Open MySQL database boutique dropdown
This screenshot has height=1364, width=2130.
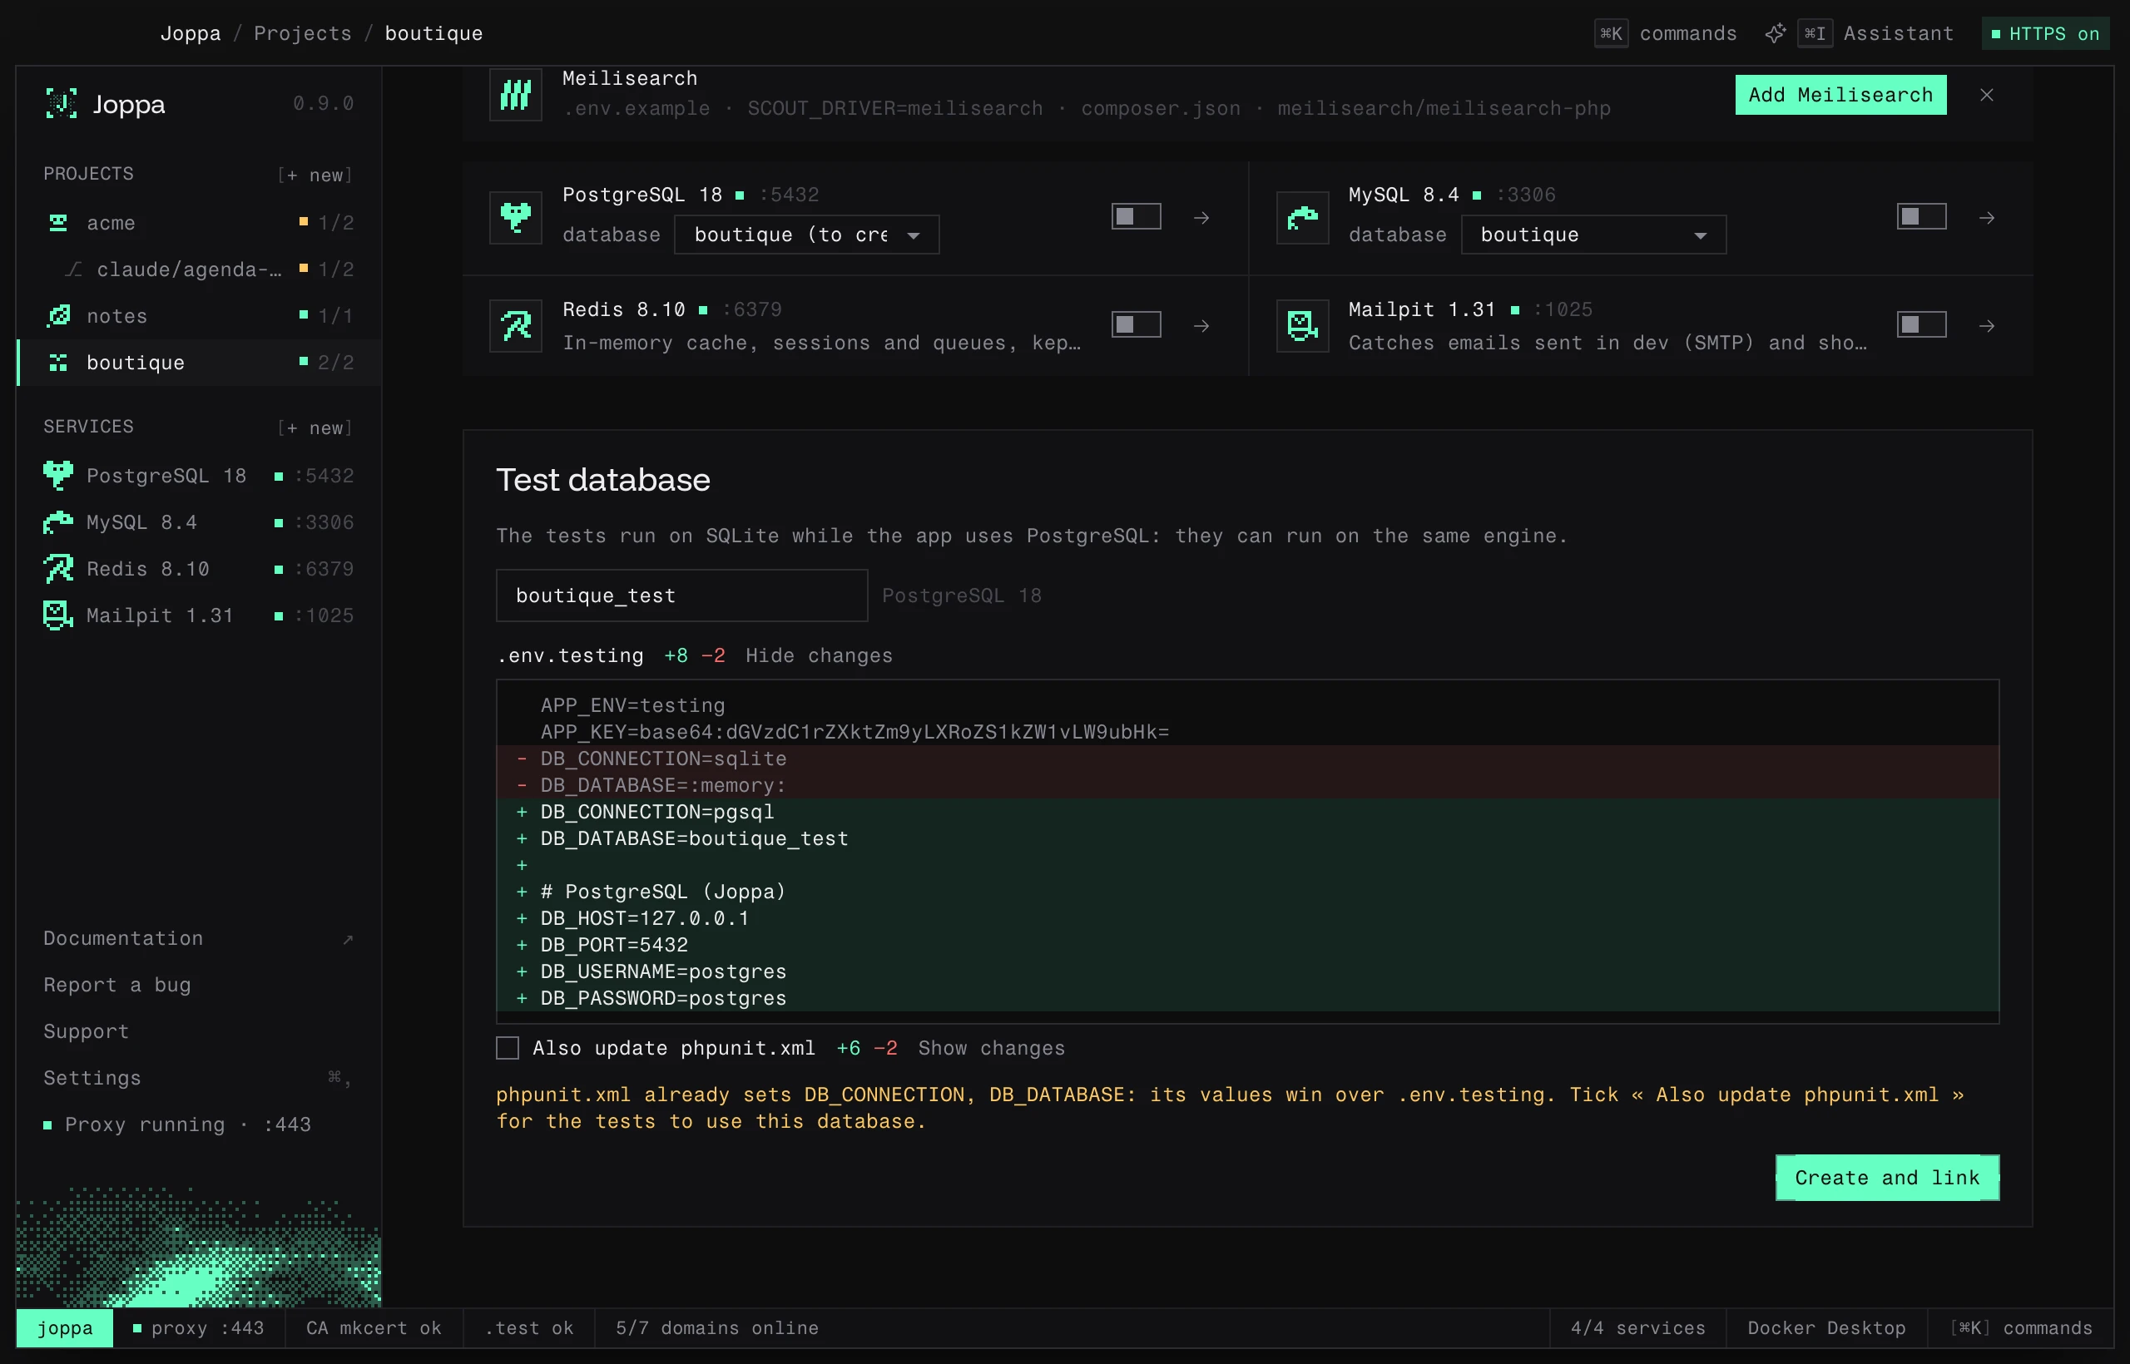(1593, 235)
